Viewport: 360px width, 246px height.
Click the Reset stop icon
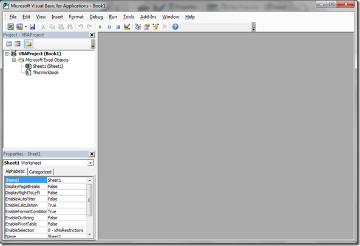118,27
